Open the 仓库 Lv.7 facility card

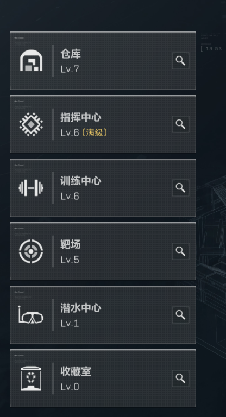tap(103, 61)
